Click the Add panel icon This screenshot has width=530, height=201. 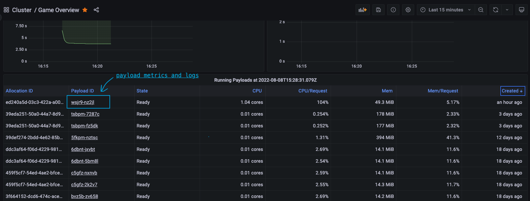pos(362,10)
